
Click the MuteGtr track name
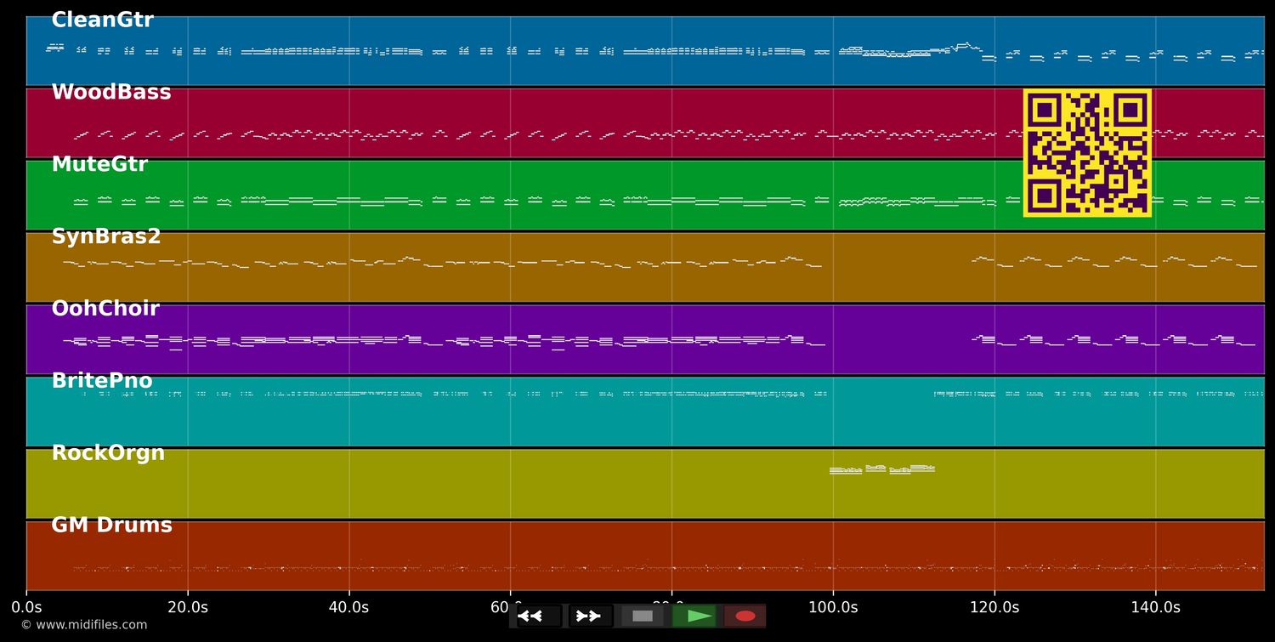[x=99, y=165]
